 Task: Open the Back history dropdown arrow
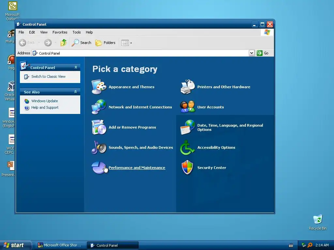pos(39,43)
